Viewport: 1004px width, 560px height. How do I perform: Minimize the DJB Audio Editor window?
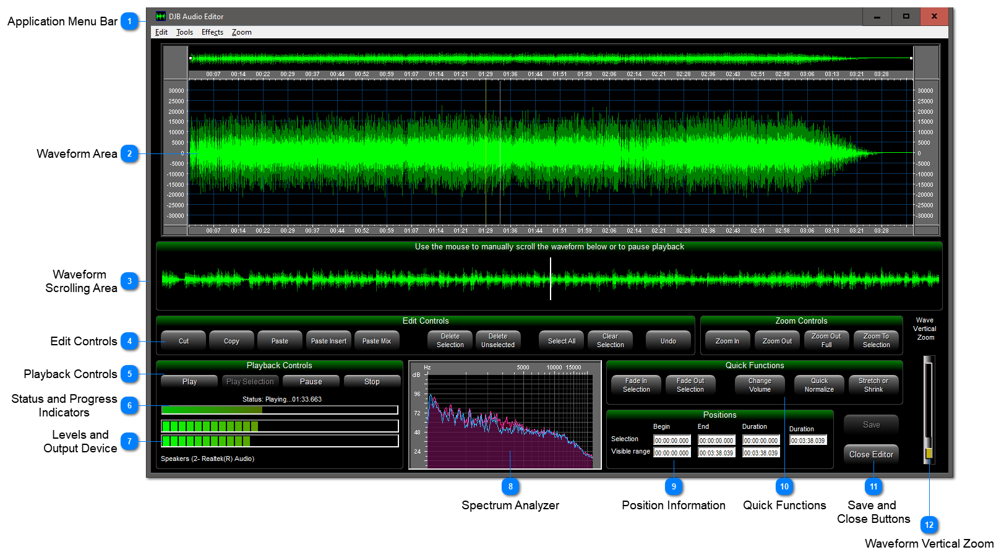(x=877, y=17)
